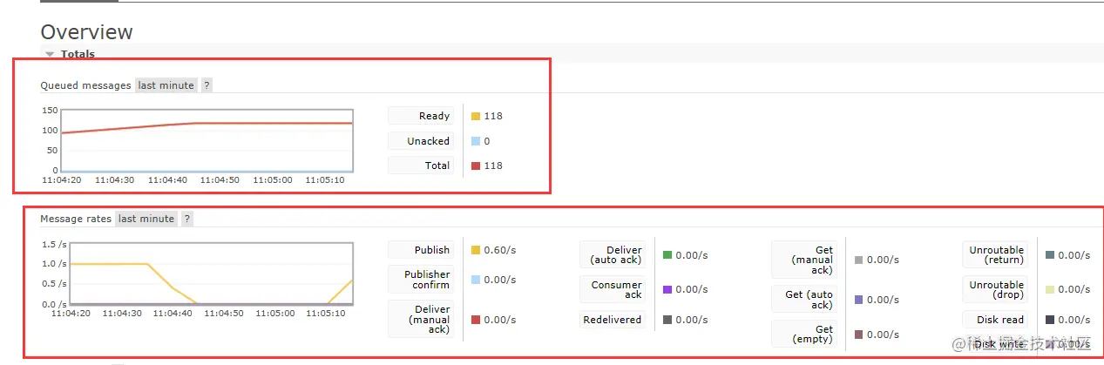Click the gray Get manual ack swatch
Viewport: 1104px width, 365px height.
tap(859, 260)
